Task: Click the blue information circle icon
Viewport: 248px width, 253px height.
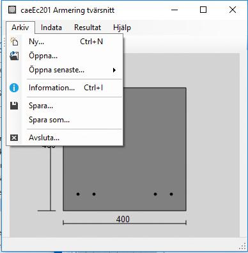Action: [14, 88]
